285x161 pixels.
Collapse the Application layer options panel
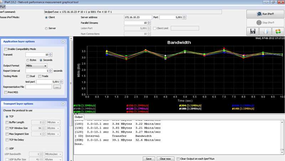[63, 41]
